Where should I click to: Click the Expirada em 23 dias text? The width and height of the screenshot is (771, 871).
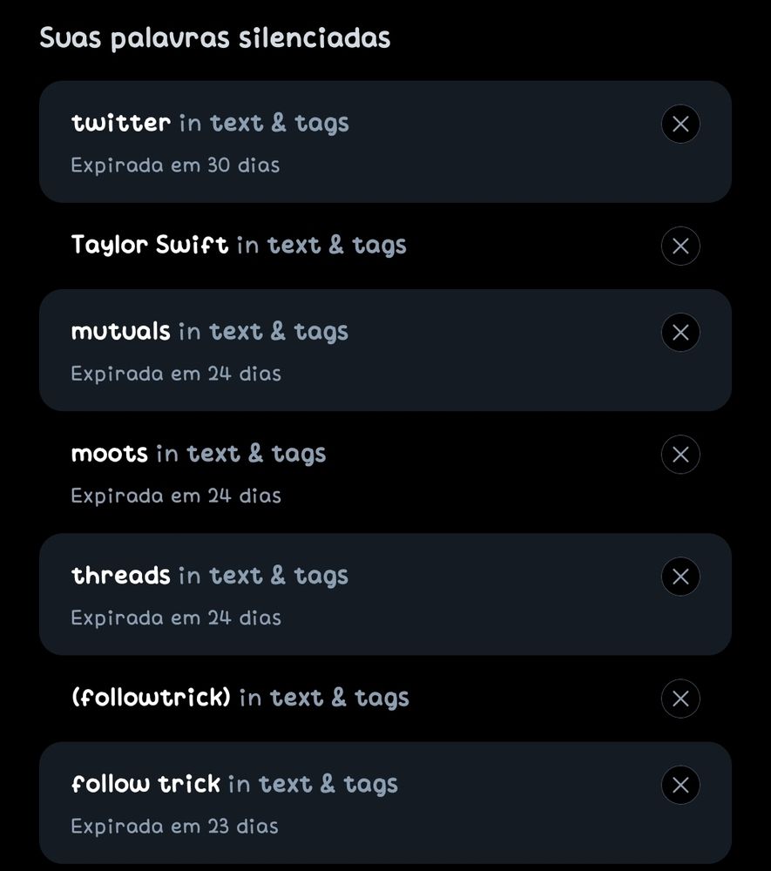pyautogui.click(x=175, y=826)
